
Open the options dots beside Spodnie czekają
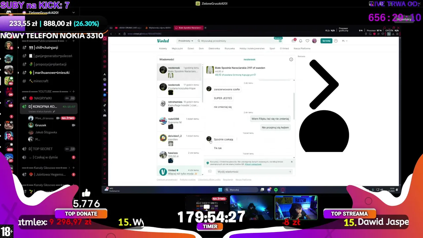237,139
